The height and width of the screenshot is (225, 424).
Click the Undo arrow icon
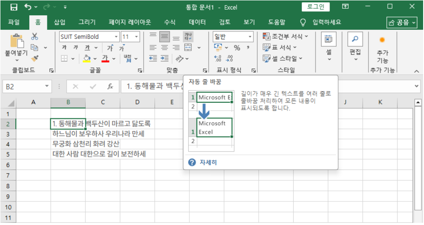click(x=28, y=7)
